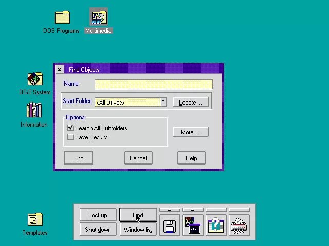Open the Information bookshelf icon
This screenshot has width=329, height=246.
34,111
